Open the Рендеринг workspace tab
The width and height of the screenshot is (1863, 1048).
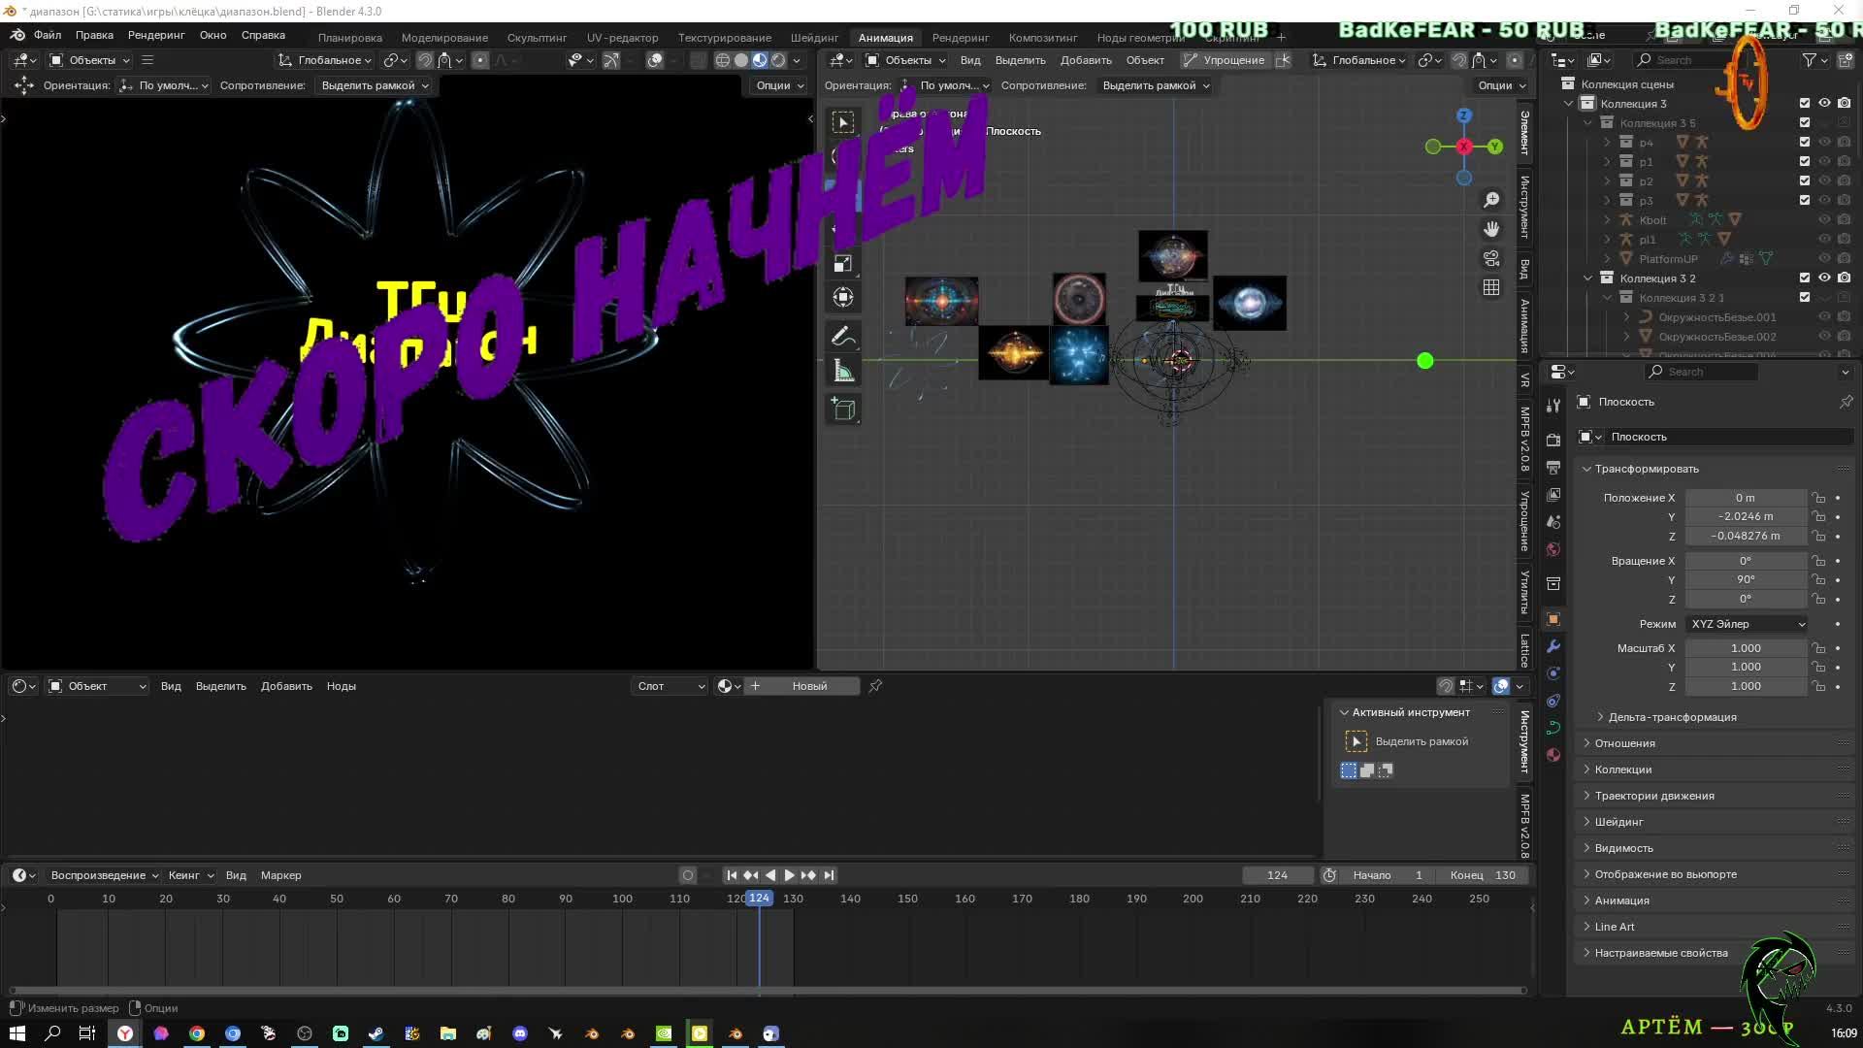pyautogui.click(x=960, y=37)
